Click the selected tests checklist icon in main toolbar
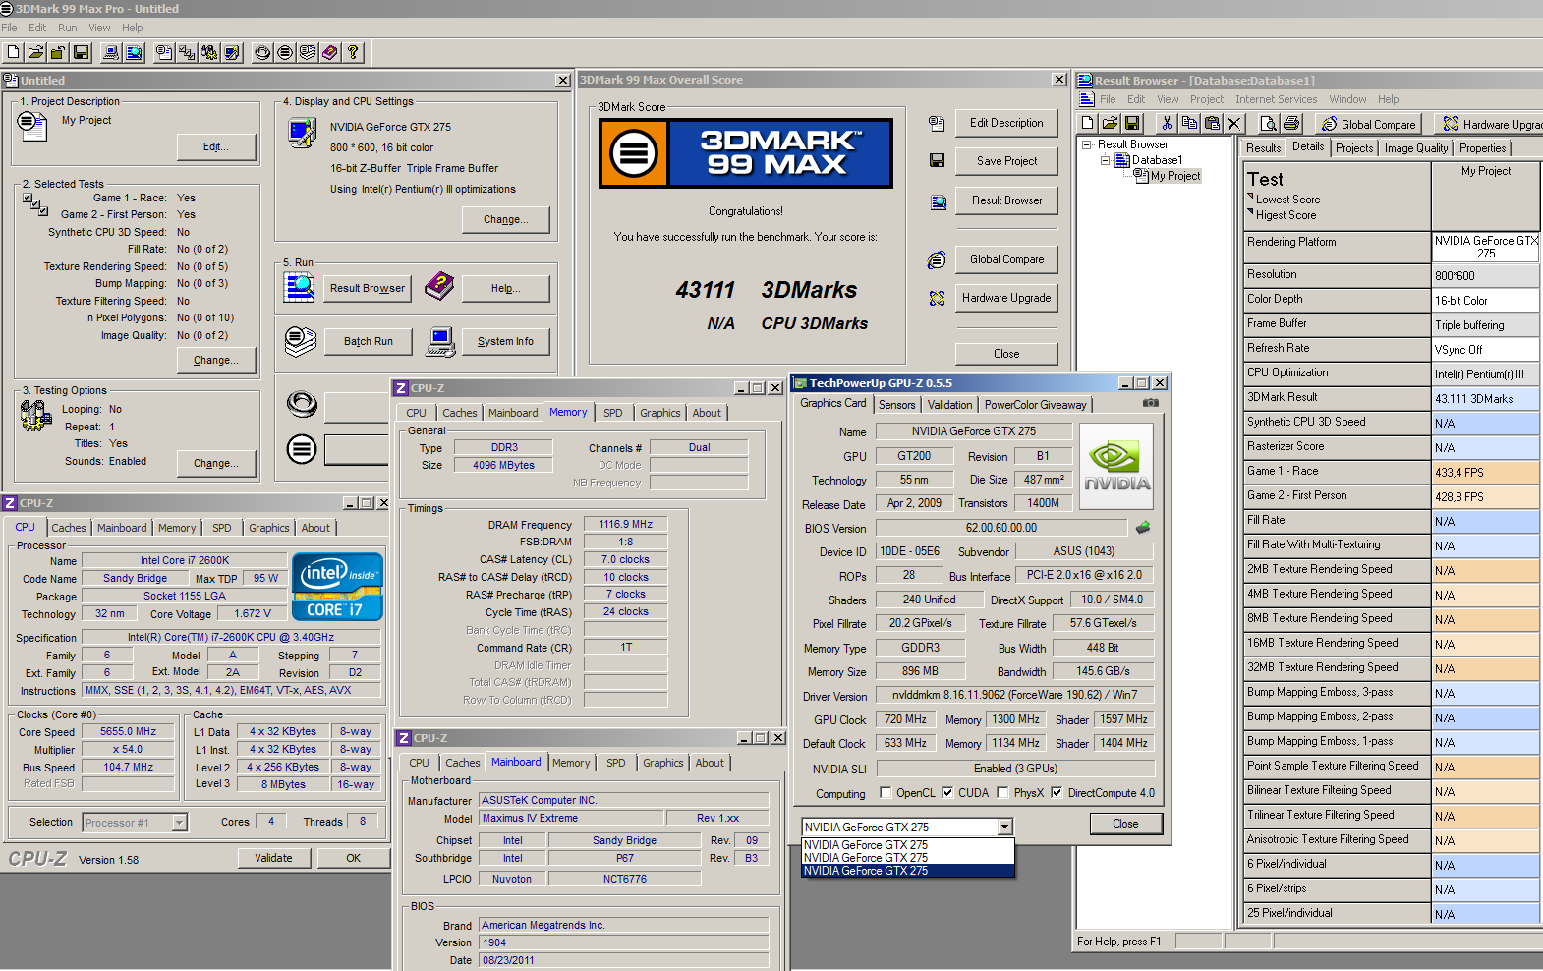This screenshot has height=971, width=1543. click(x=187, y=52)
